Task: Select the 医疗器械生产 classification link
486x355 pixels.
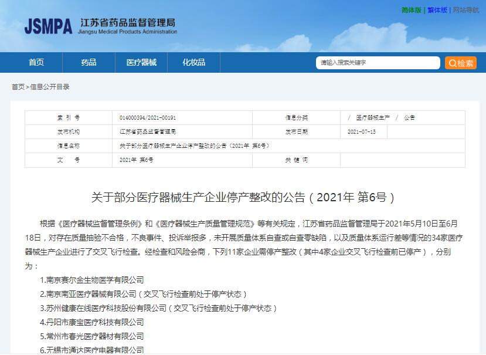Action: [x=375, y=117]
